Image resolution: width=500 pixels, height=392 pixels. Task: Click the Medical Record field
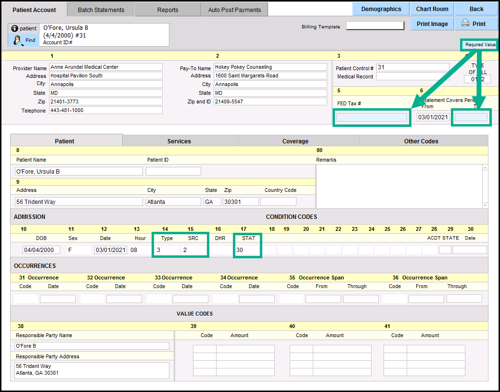point(412,76)
